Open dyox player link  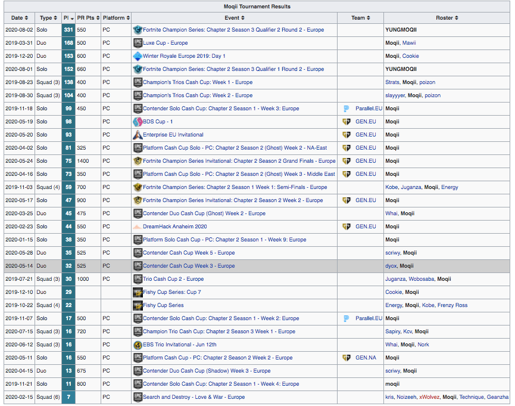click(x=391, y=266)
